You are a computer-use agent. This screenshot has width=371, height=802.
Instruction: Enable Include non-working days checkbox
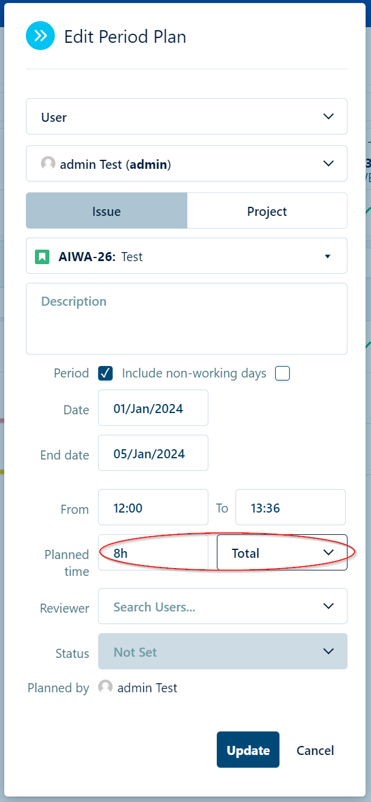coord(282,373)
